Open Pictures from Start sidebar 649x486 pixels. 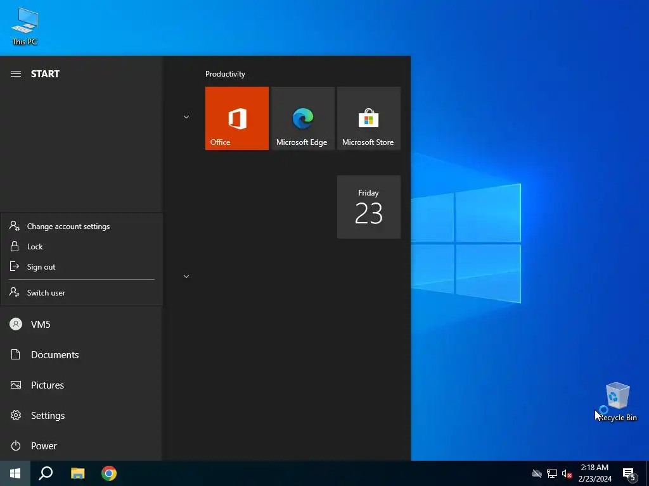pos(80,385)
